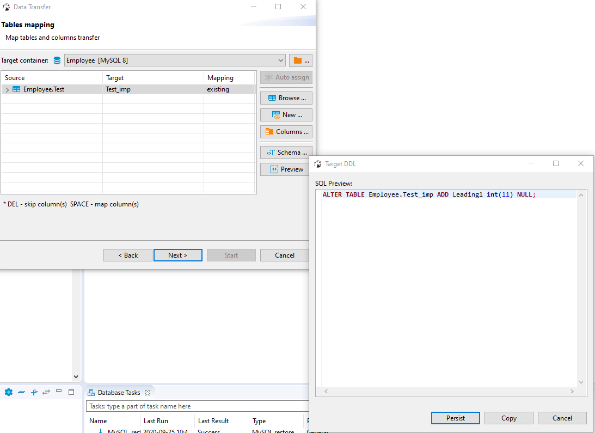This screenshot has width=595, height=433.
Task: Switch to the Database Tasks tab
Action: (118, 392)
